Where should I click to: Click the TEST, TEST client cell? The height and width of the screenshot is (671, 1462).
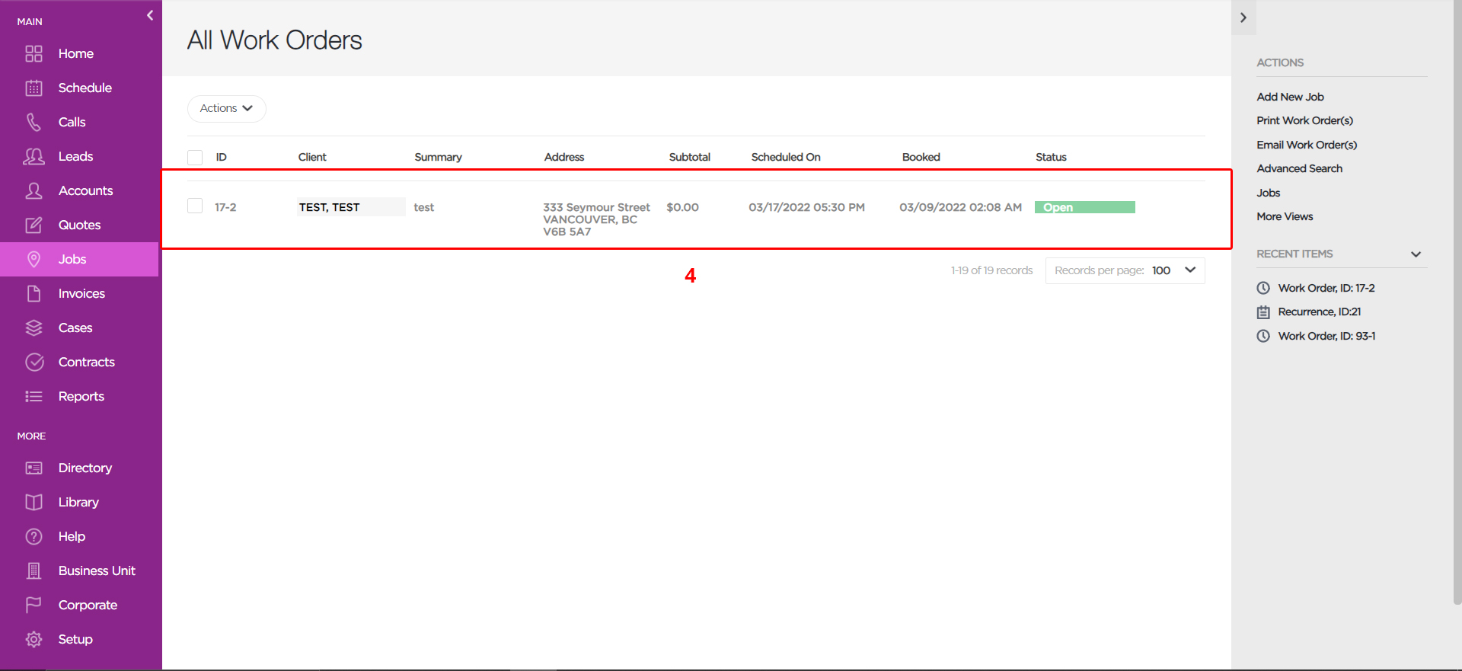[351, 207]
